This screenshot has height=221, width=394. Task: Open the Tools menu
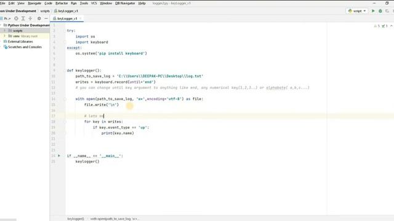pyautogui.click(x=84, y=3)
